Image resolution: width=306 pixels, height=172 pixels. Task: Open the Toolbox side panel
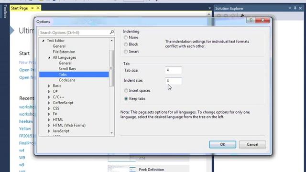pyautogui.click(x=5, y=11)
